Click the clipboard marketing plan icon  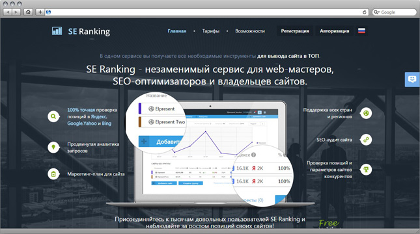(53, 174)
